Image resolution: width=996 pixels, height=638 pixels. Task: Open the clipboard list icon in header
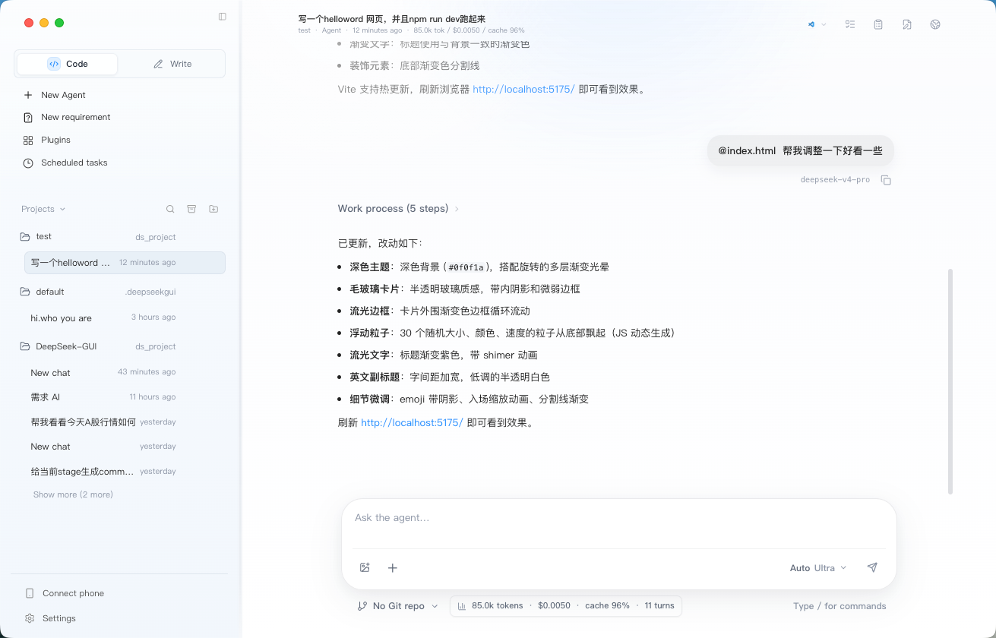click(x=878, y=24)
